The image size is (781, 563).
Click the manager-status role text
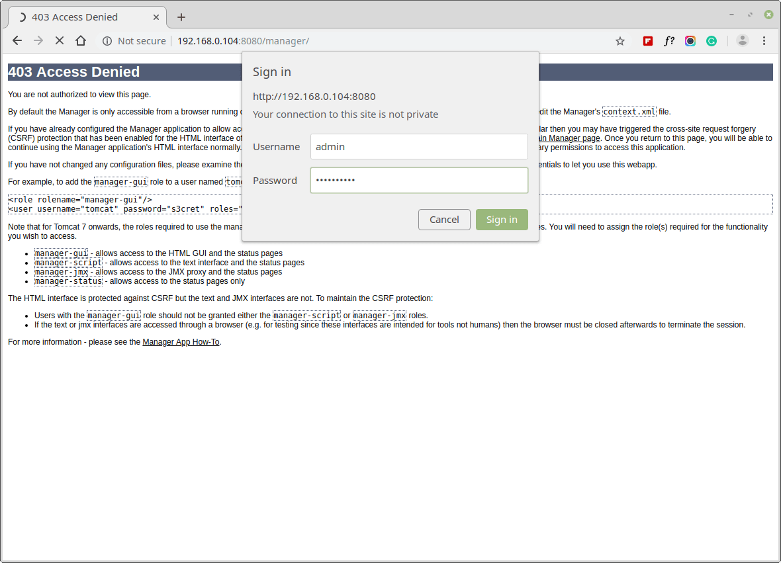68,281
